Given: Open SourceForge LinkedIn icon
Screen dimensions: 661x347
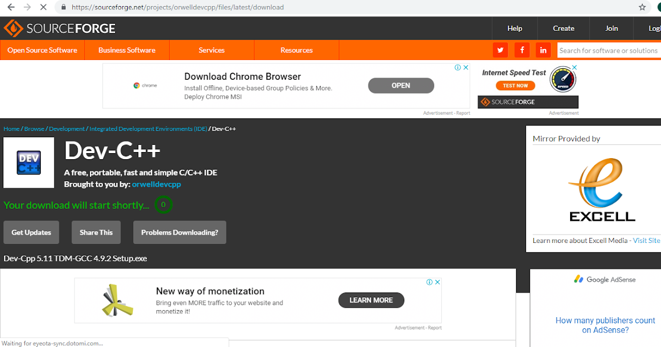Looking at the screenshot, I should coord(543,50).
